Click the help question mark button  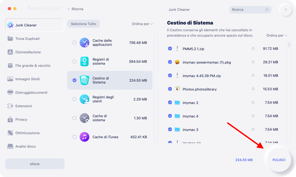(x=286, y=10)
